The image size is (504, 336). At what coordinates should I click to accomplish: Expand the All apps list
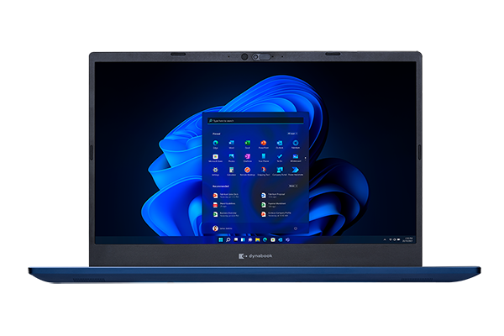pyautogui.click(x=291, y=134)
